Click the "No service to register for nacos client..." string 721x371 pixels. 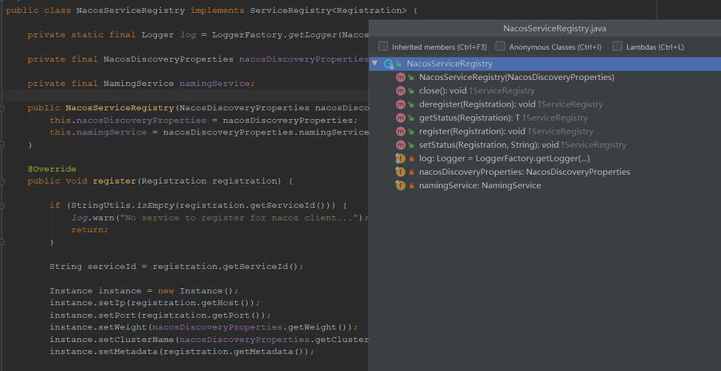click(241, 218)
